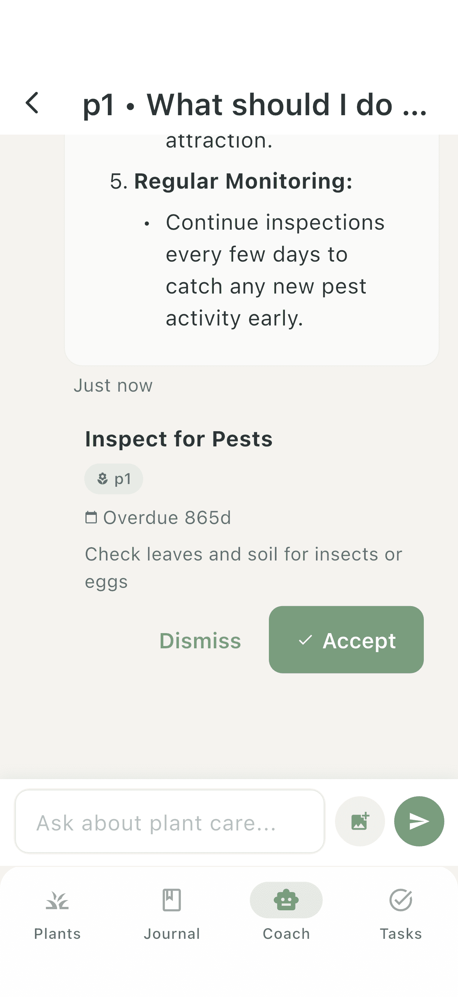Open the attach image icon
Image resolution: width=458 pixels, height=997 pixels.
359,821
